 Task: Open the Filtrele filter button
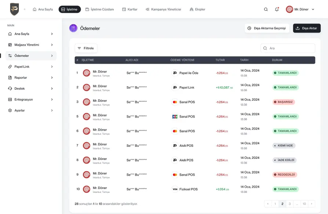click(86, 48)
